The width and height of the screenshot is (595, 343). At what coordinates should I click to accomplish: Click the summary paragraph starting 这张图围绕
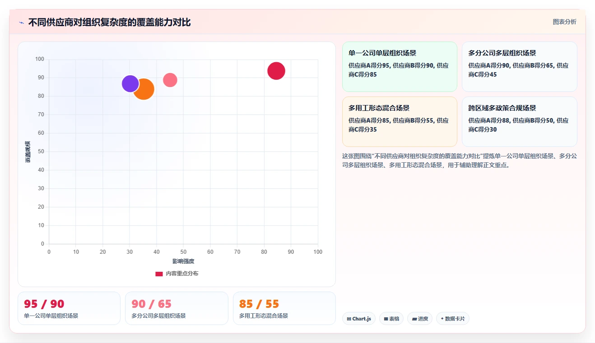pos(460,160)
